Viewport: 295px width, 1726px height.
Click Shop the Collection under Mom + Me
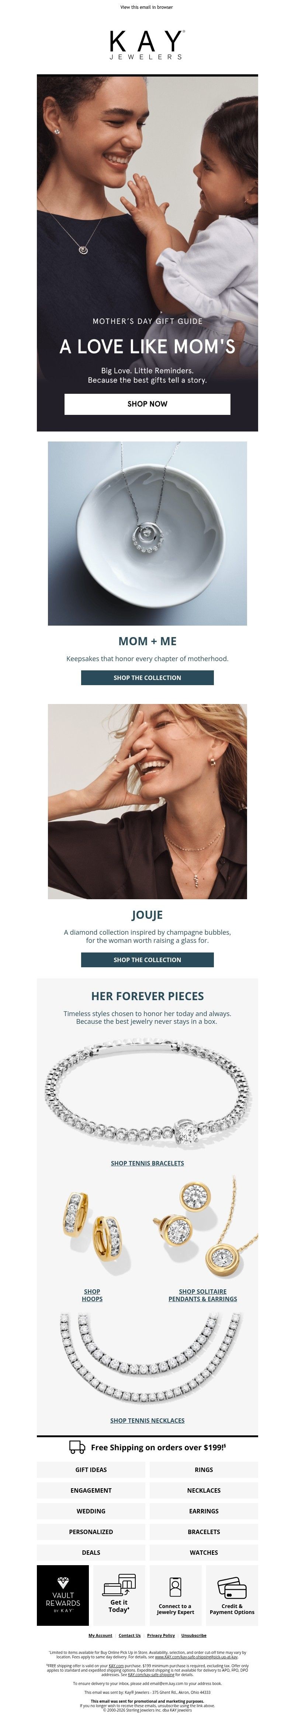pyautogui.click(x=147, y=677)
